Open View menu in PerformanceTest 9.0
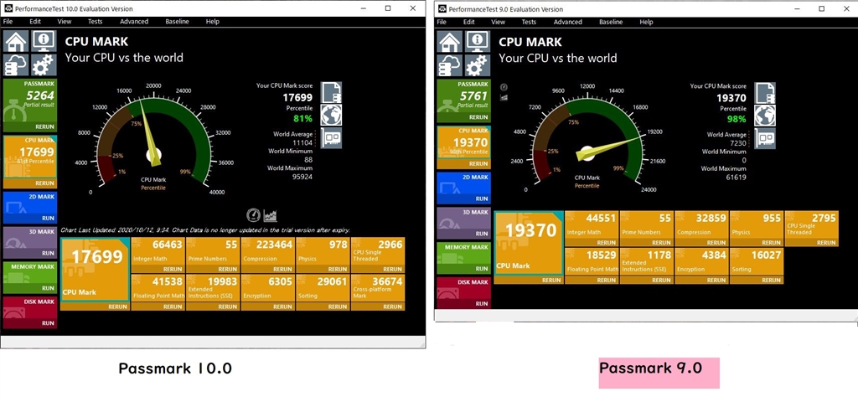858x402 pixels. pos(498,22)
